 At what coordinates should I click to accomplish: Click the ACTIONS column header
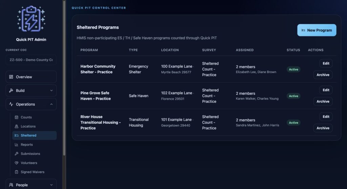[x=316, y=50]
